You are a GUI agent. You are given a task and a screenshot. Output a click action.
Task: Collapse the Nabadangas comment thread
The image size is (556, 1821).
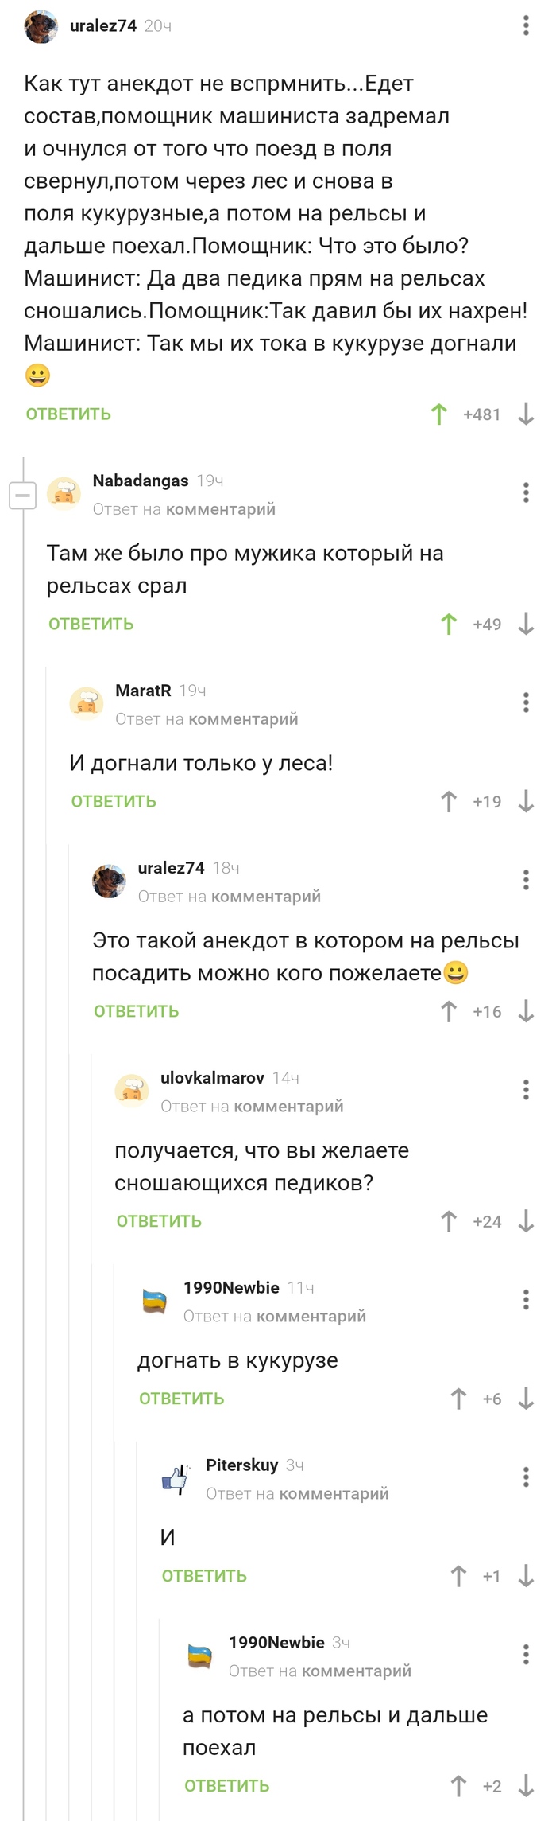point(21,494)
